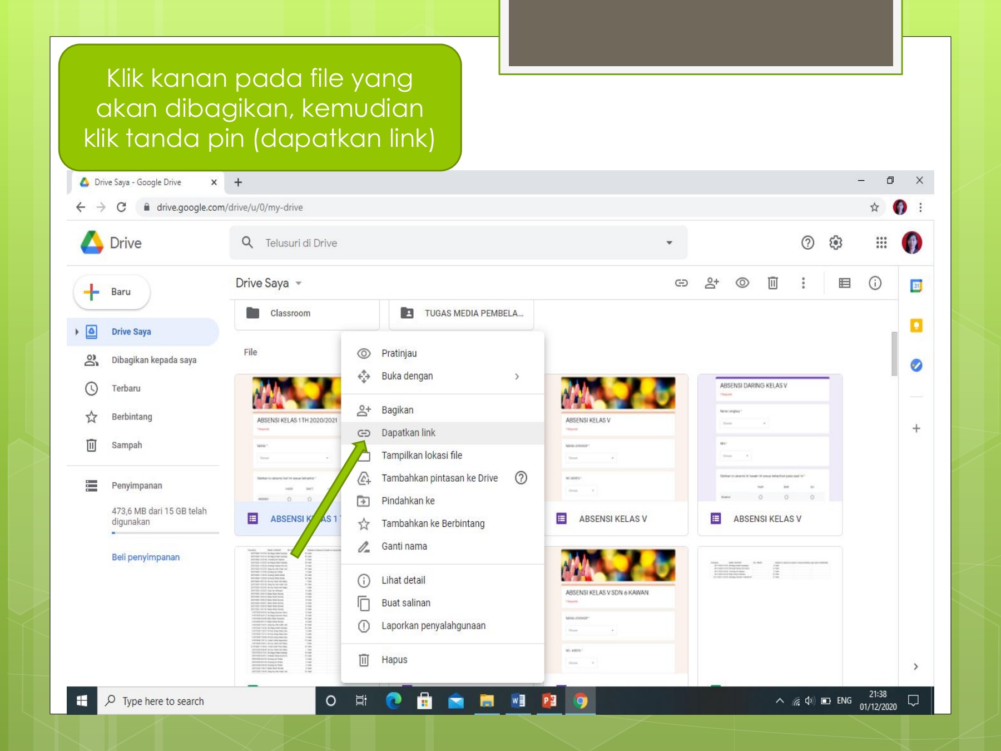Expand the Drive Saya sidebar tree arrow
The image size is (1001, 751).
coord(77,332)
